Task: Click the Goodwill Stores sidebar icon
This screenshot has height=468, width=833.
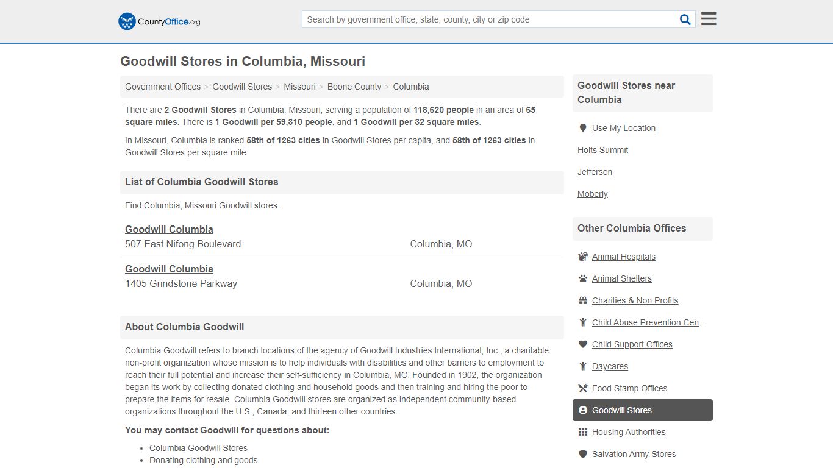Action: click(583, 410)
